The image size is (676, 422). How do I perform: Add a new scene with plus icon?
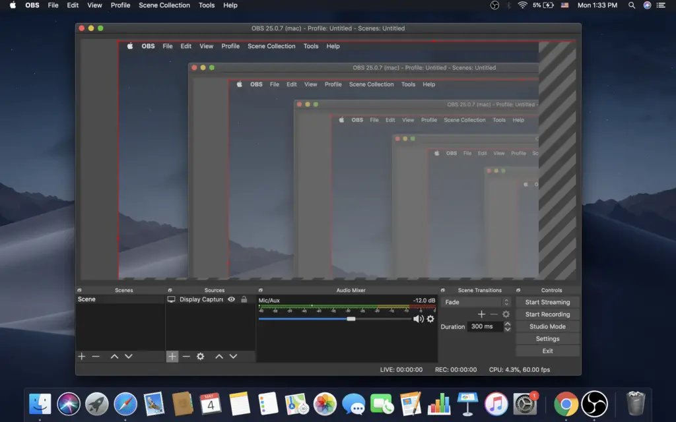pos(81,356)
